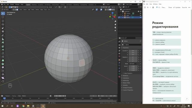
Task: Select the Bevel tool
Action: point(3,50)
